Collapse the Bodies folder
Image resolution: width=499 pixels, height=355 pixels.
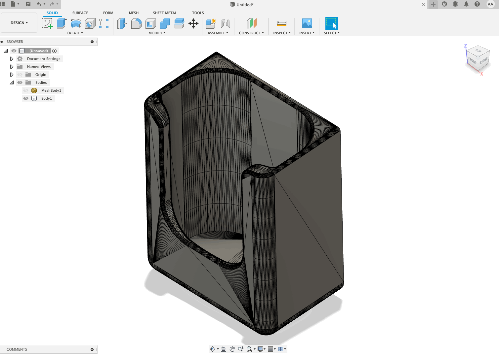[12, 82]
